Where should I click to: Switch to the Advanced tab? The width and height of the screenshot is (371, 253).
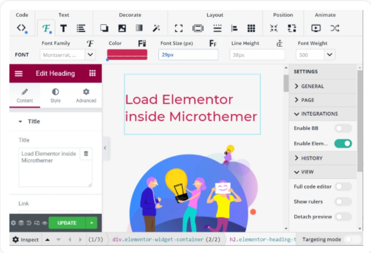pyautogui.click(x=86, y=95)
